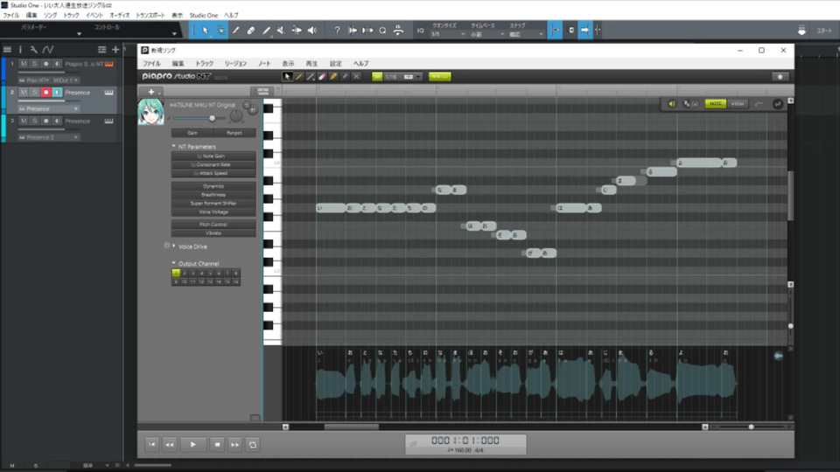Click the green speaker icon in piano roll overlay
This screenshot has height=472, width=840.
pos(672,104)
